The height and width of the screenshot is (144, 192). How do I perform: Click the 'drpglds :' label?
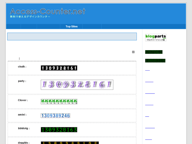pos(24,143)
